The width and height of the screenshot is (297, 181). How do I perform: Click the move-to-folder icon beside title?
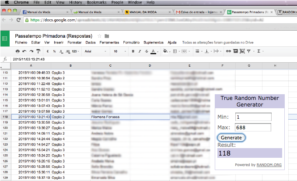[x=107, y=35]
